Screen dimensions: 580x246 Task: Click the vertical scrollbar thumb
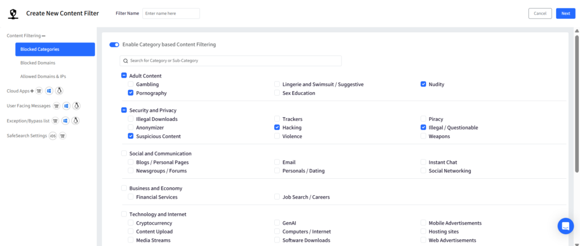[x=577, y=103]
